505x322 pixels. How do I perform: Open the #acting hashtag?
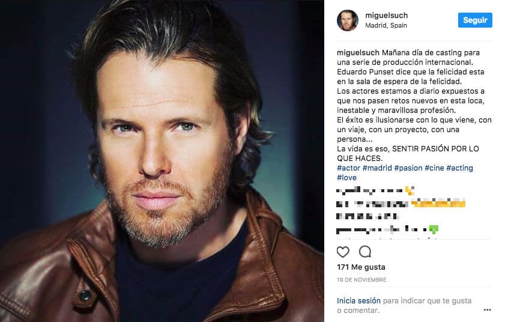(x=459, y=168)
